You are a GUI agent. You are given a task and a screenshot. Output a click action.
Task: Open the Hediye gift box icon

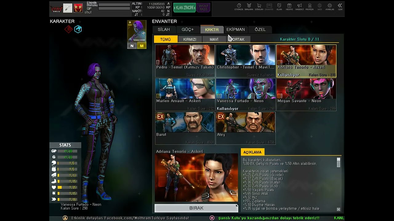tap(289, 7)
